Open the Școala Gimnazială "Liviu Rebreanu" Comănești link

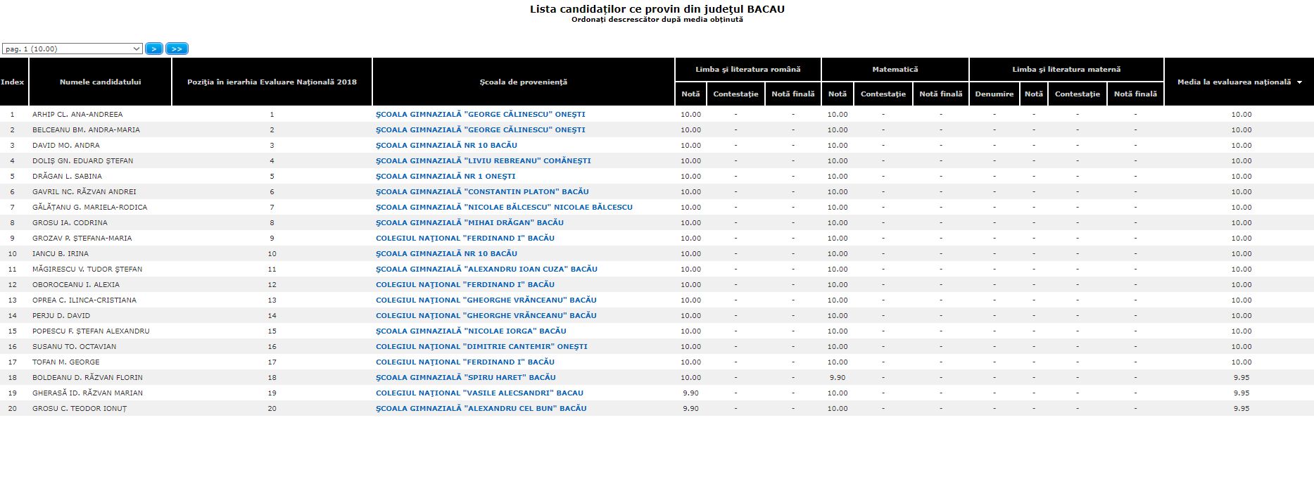(483, 161)
